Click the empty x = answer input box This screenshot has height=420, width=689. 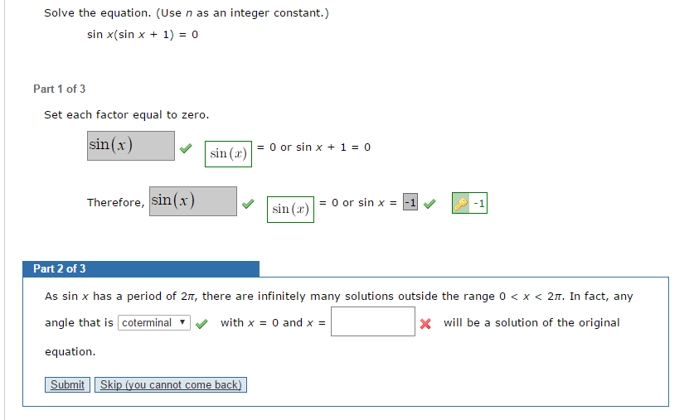(372, 321)
